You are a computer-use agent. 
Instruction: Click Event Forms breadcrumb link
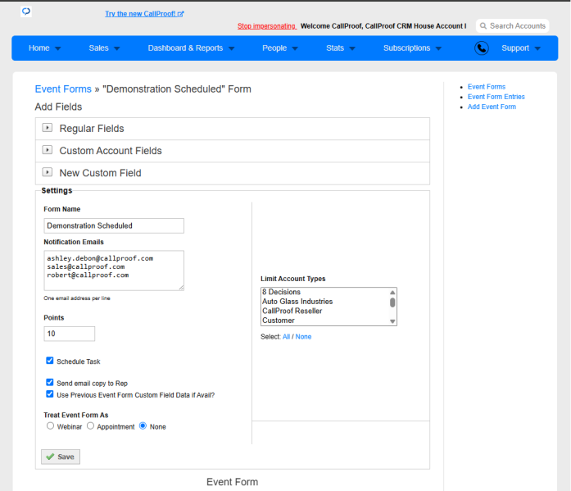point(63,89)
